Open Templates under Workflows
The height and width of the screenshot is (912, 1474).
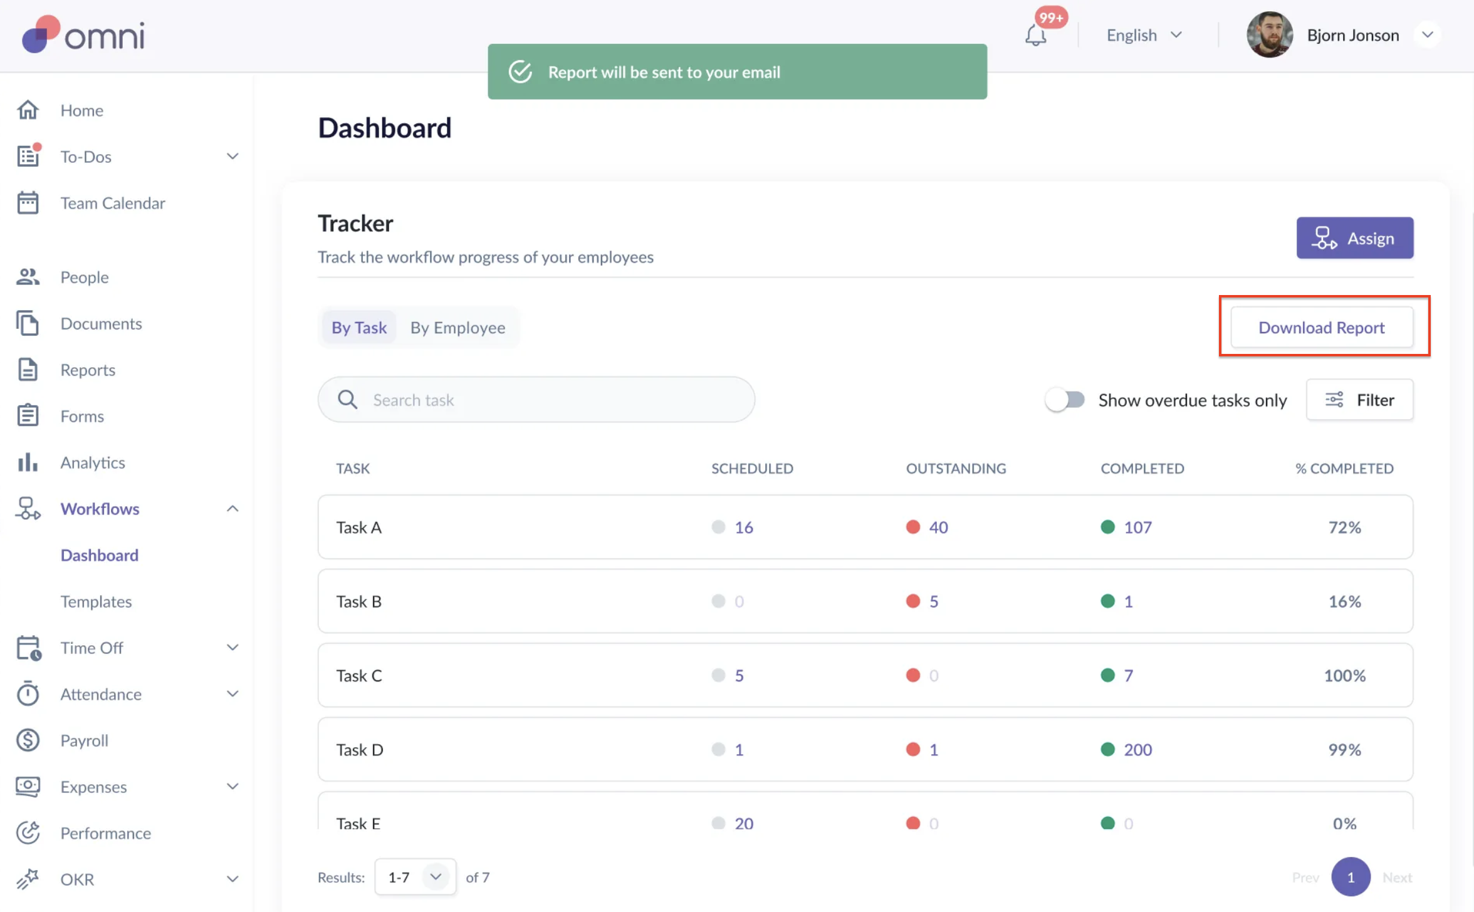click(96, 601)
